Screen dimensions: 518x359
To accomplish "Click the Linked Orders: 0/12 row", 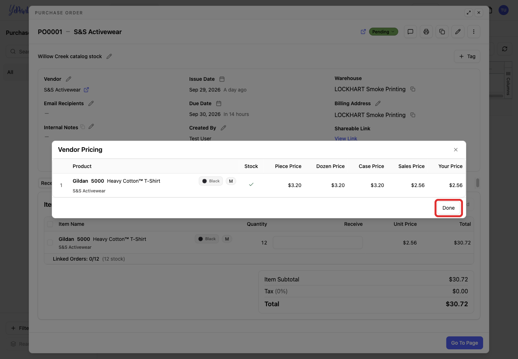I will pos(259,259).
